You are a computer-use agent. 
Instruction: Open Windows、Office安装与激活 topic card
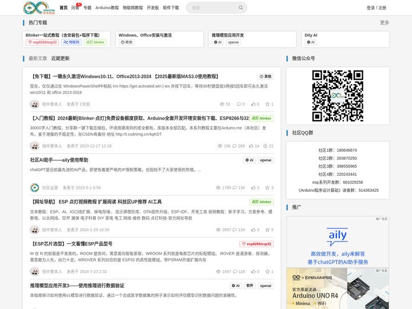point(160,39)
